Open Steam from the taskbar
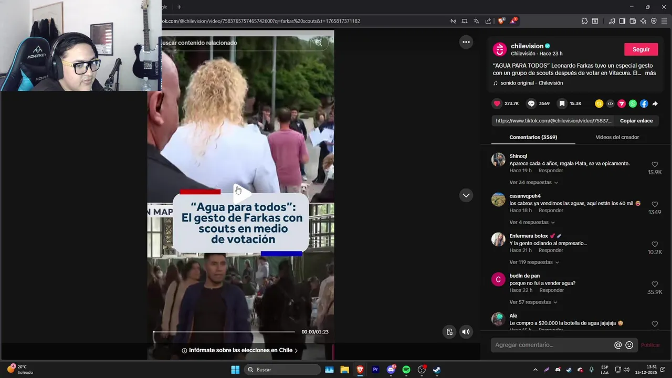This screenshot has width=672, height=378. [x=436, y=370]
